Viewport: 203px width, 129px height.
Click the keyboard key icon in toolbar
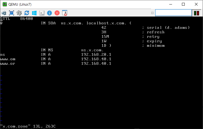pyautogui.click(x=42, y=13)
